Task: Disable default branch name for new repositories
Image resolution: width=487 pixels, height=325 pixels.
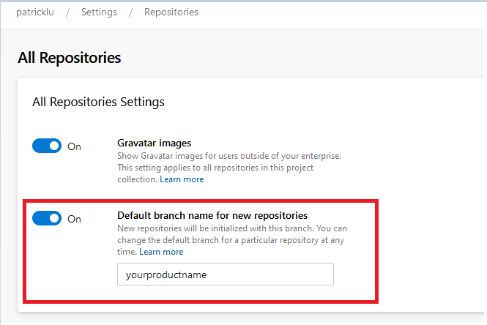Action: [x=47, y=218]
